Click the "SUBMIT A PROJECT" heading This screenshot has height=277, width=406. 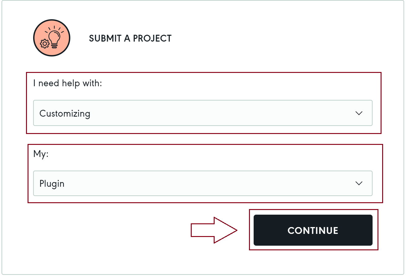click(x=130, y=38)
